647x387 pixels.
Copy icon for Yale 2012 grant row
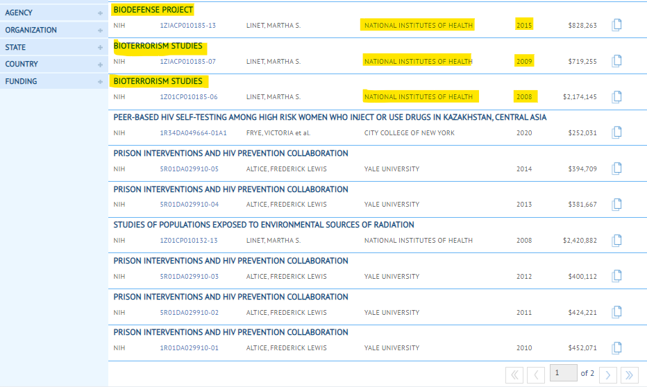click(x=616, y=276)
